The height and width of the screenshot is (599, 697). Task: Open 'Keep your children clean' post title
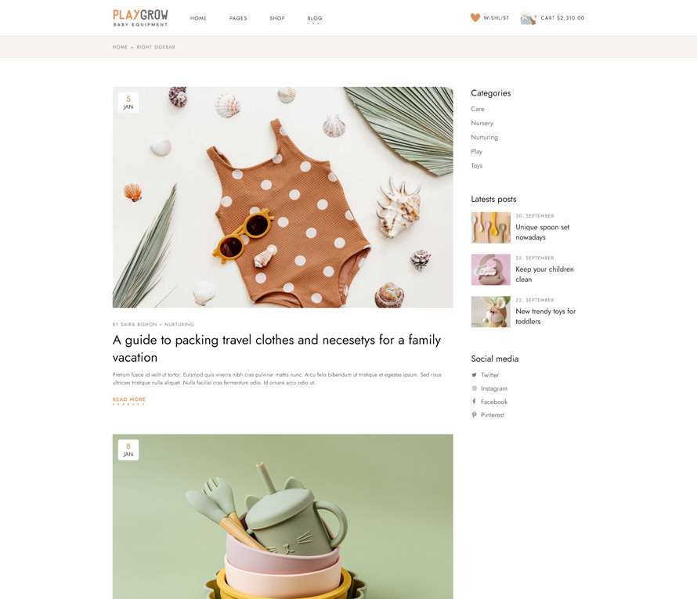(x=544, y=274)
